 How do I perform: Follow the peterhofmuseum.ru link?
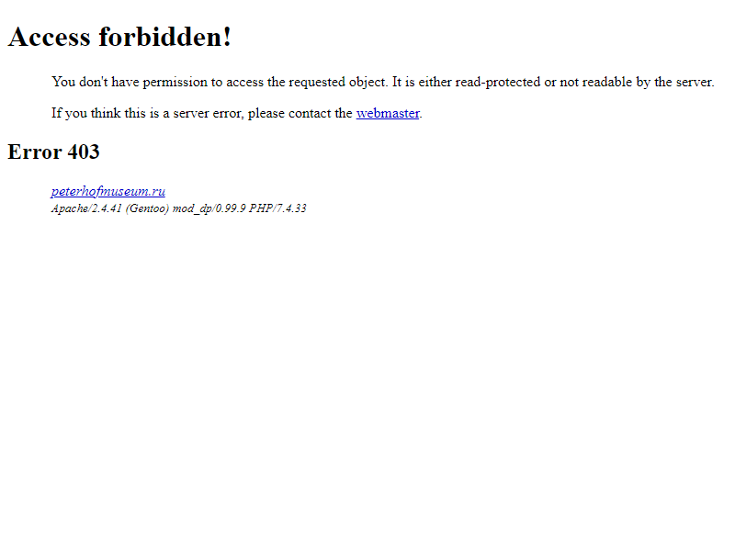[x=108, y=191]
